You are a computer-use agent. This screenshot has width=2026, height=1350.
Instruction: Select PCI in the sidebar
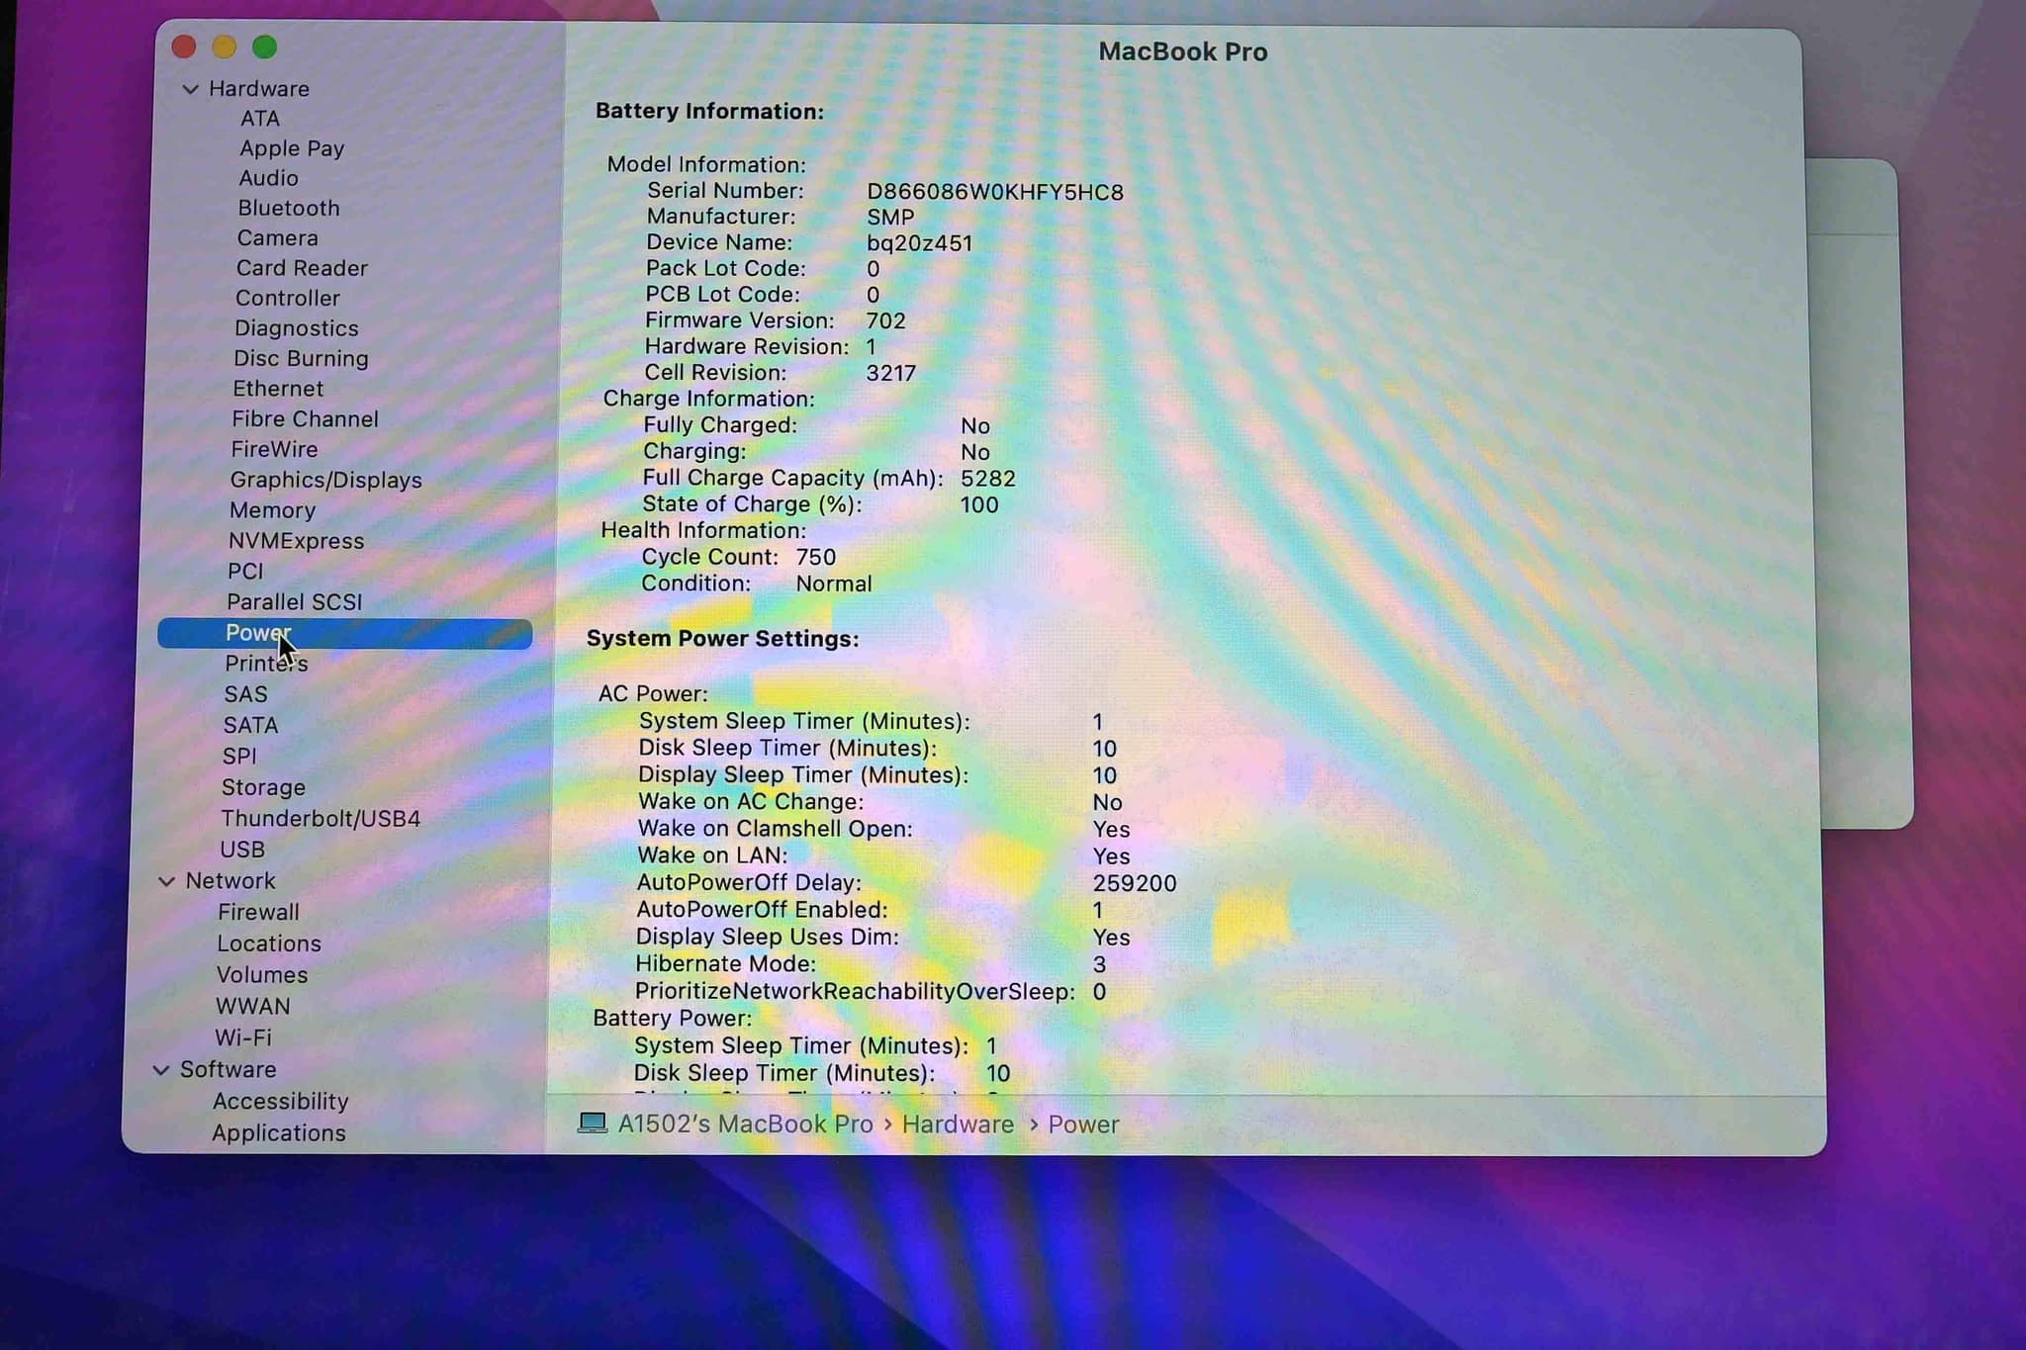[x=245, y=572]
